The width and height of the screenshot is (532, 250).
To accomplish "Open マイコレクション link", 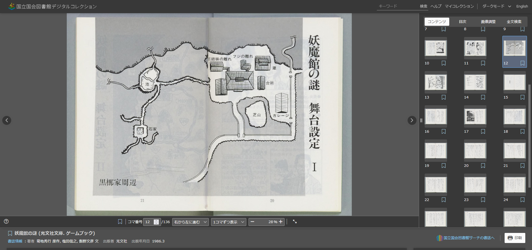I will pyautogui.click(x=459, y=6).
